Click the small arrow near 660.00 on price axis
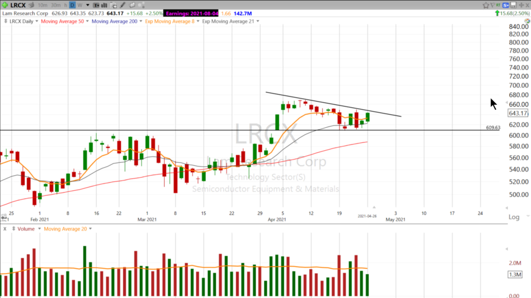Viewport: 531px width, 298px height. 507,103
